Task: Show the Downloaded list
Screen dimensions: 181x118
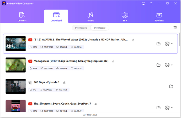Action: tap(100, 28)
